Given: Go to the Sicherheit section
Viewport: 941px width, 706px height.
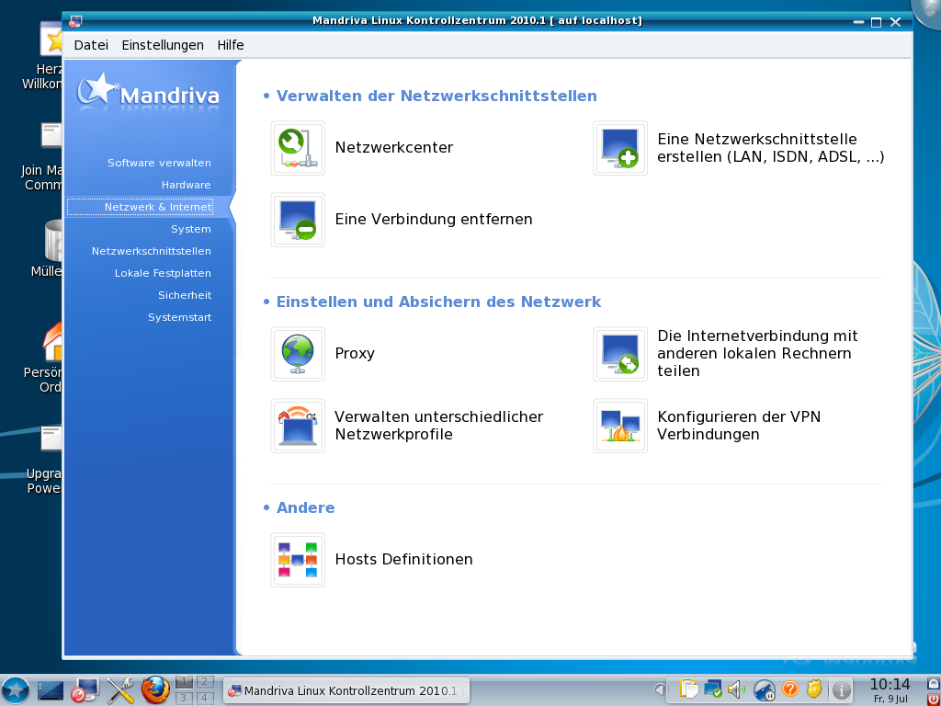Looking at the screenshot, I should 184,295.
